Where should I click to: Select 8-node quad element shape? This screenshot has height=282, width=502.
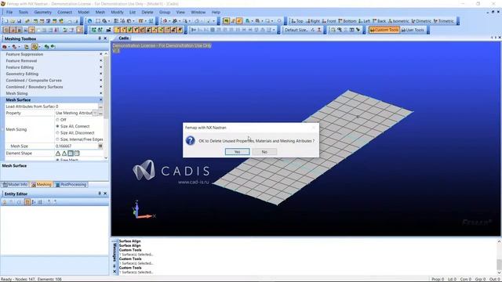pos(77,154)
